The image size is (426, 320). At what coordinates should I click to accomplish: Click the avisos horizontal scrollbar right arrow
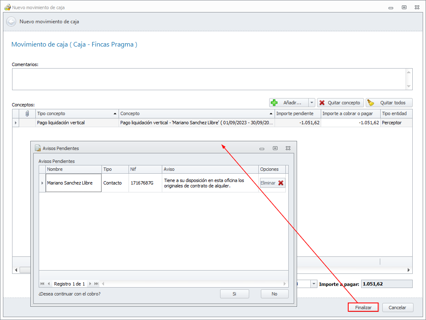point(285,283)
